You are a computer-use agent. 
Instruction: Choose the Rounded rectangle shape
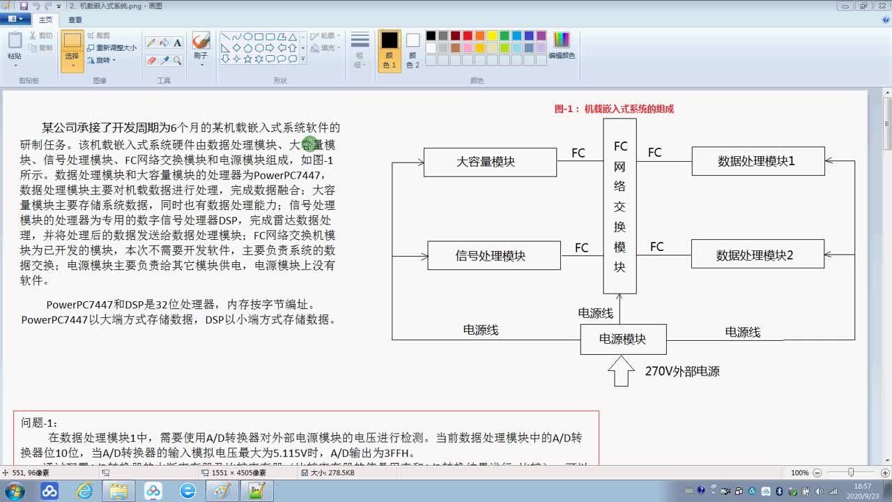[270, 37]
